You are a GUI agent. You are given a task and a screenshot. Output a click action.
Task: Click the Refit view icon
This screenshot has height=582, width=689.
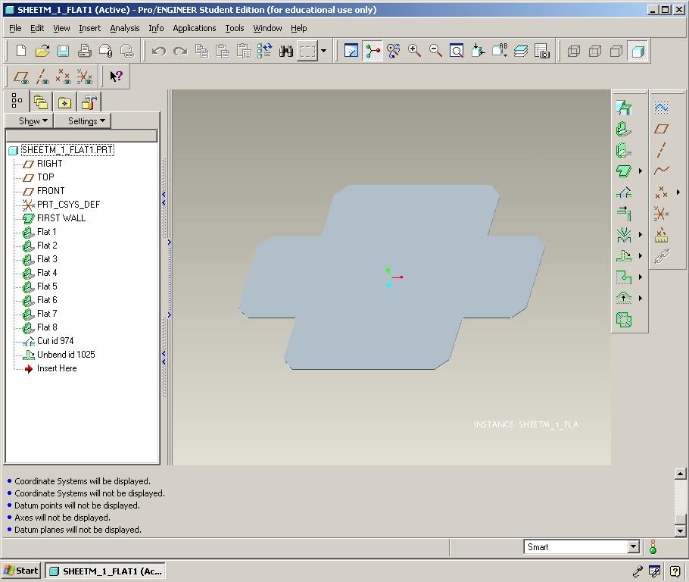[457, 51]
